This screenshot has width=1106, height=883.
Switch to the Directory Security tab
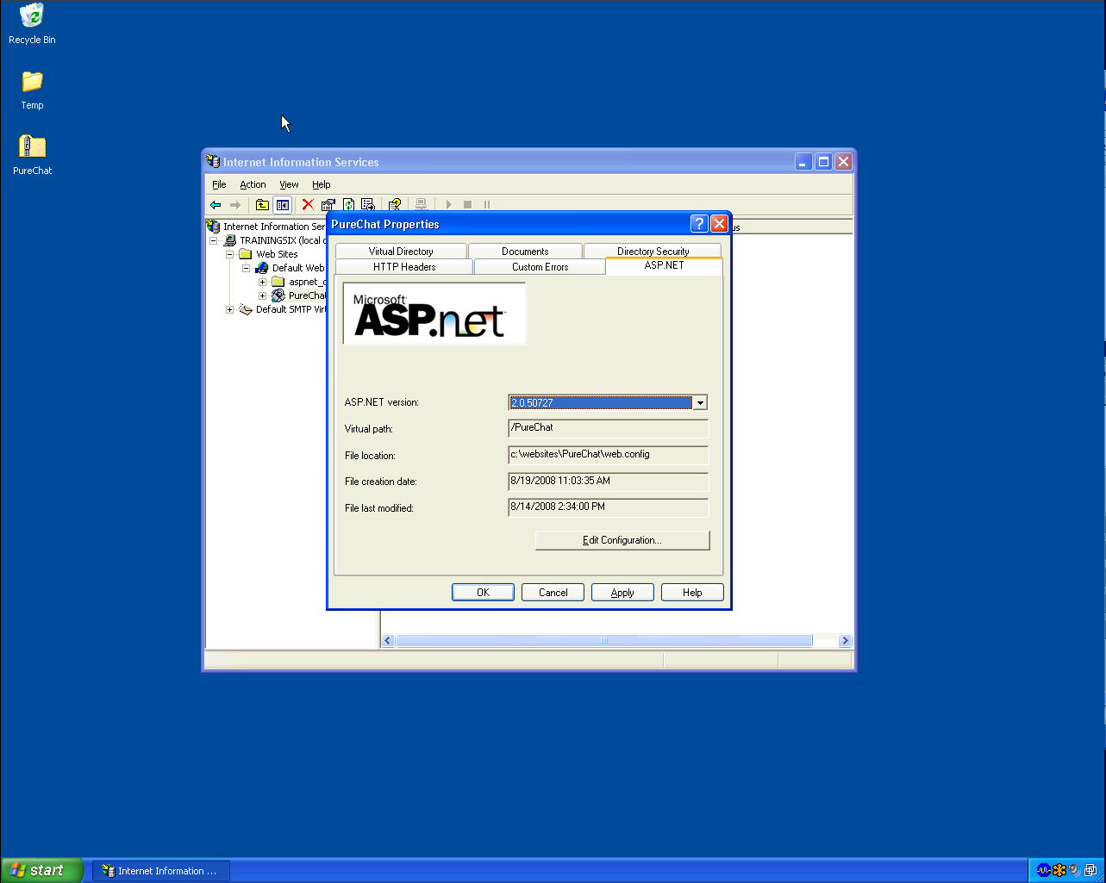coord(653,252)
